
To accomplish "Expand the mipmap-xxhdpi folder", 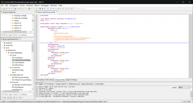I will click(11, 16).
